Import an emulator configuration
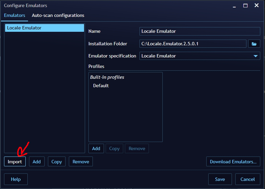Screen dimensions: 265x189 [15, 162]
